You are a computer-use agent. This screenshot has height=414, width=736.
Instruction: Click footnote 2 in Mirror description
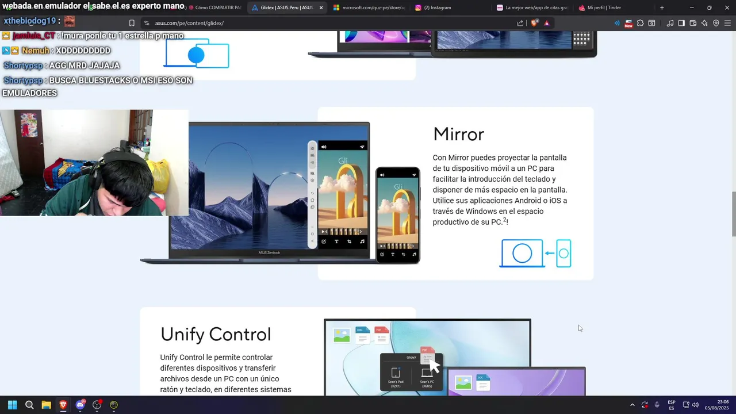click(x=505, y=220)
